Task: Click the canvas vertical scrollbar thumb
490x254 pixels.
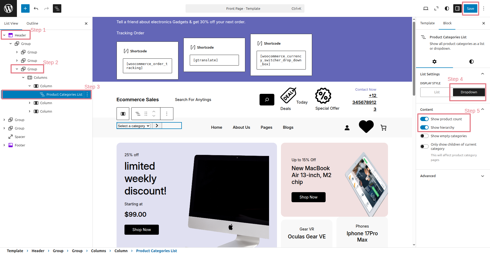Action: click(x=414, y=58)
